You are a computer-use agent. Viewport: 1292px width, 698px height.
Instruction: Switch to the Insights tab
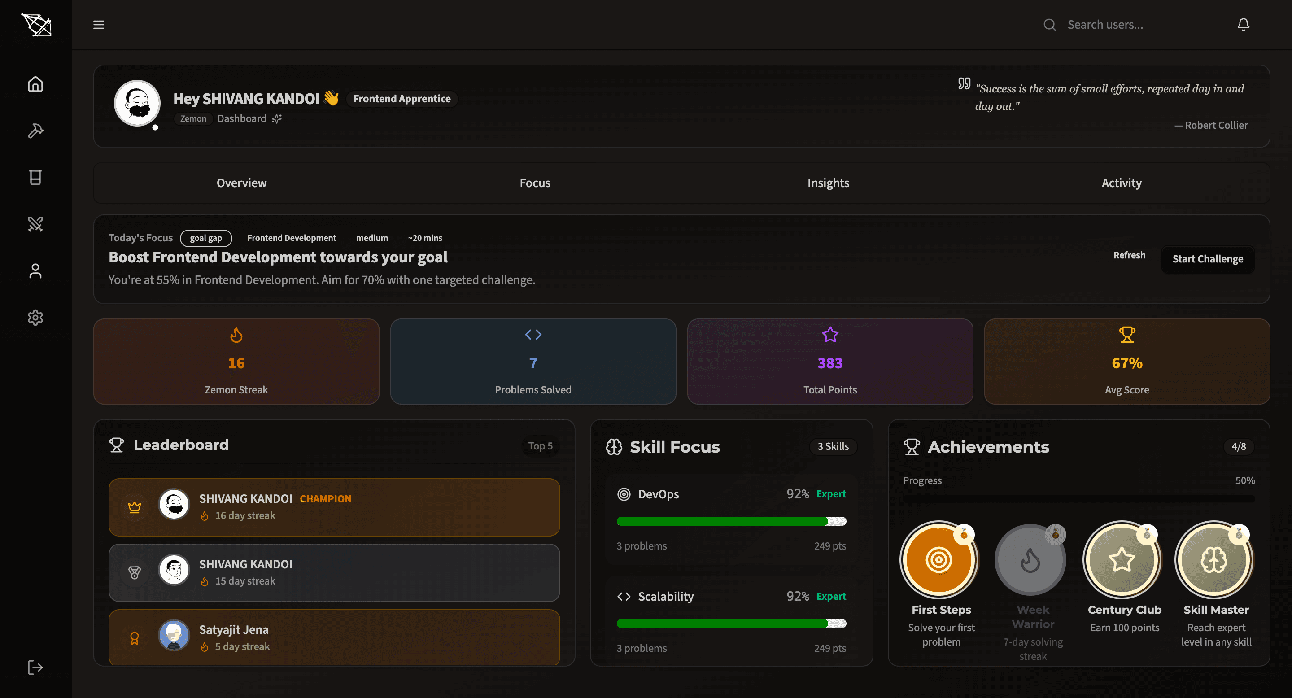828,183
